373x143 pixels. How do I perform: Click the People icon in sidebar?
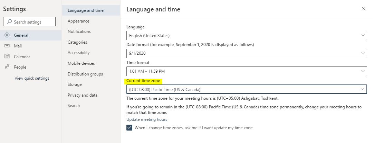click(x=7, y=67)
